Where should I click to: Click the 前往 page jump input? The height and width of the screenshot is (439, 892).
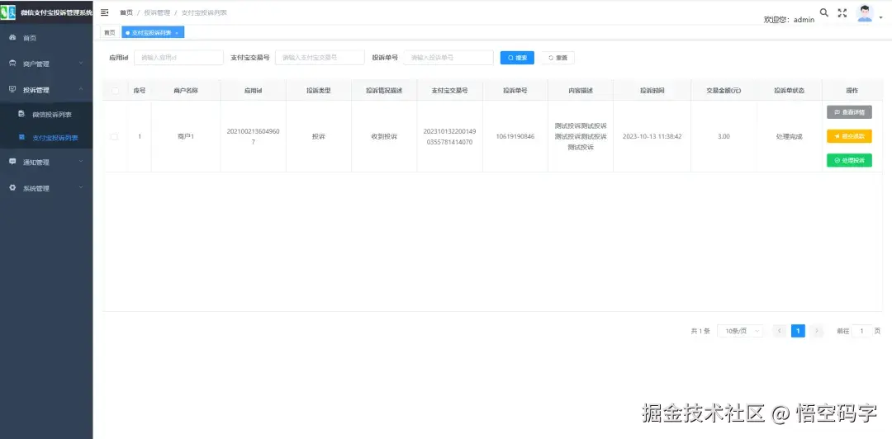pyautogui.click(x=861, y=331)
